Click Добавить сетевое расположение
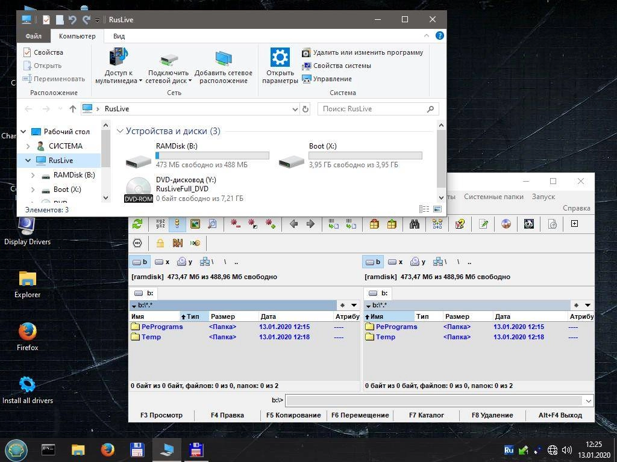 [224, 66]
